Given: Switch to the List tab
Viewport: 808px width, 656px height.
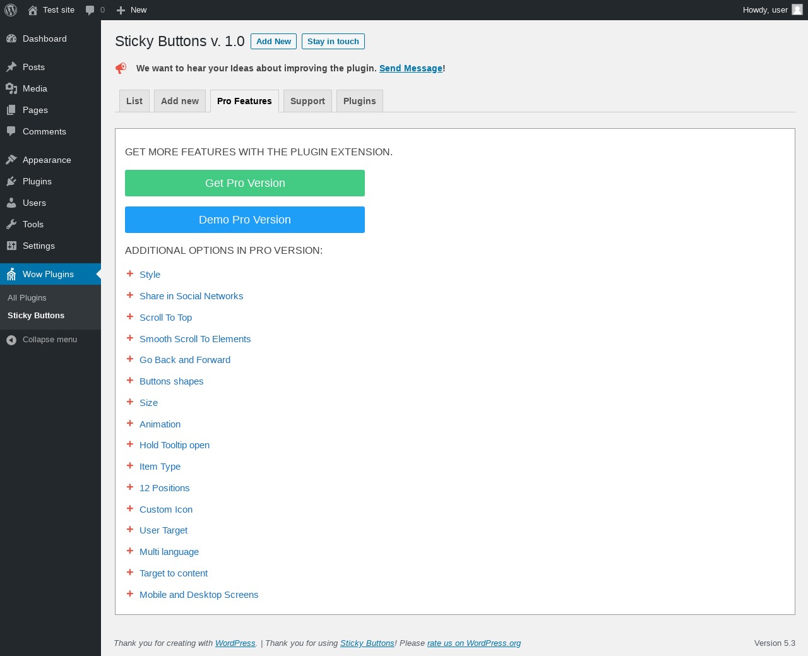Looking at the screenshot, I should [x=134, y=101].
